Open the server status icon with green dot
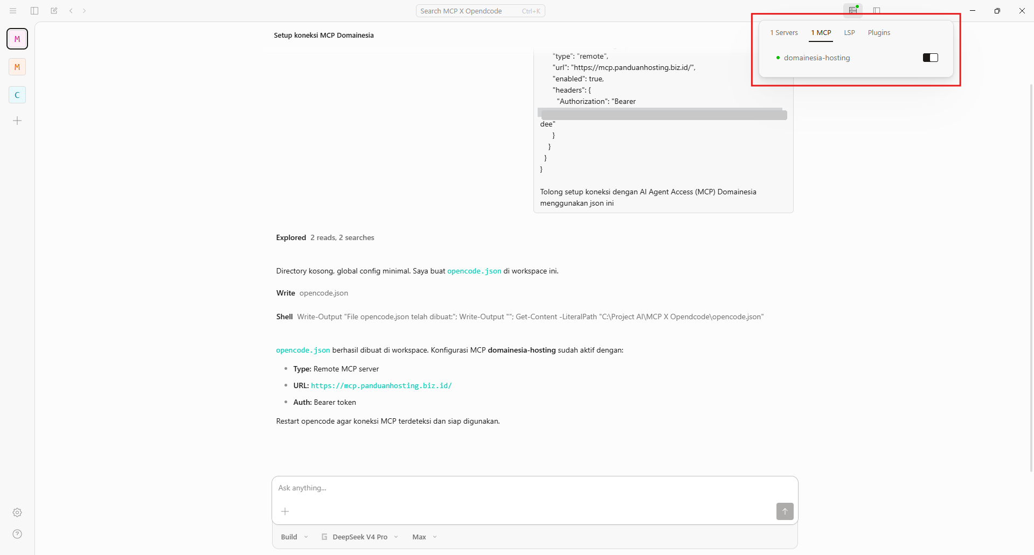The height and width of the screenshot is (555, 1034). click(x=853, y=10)
